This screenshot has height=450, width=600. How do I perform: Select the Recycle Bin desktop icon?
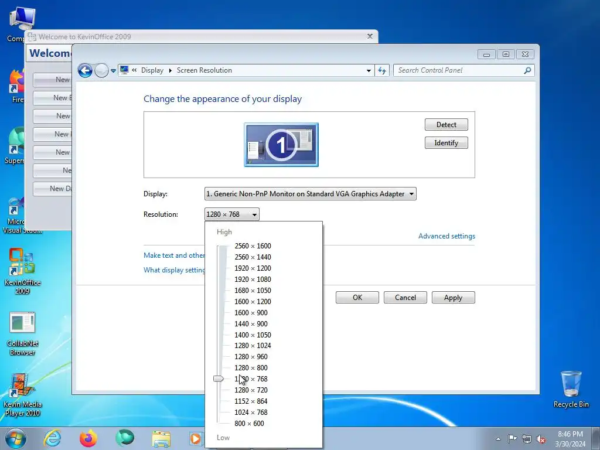click(571, 389)
